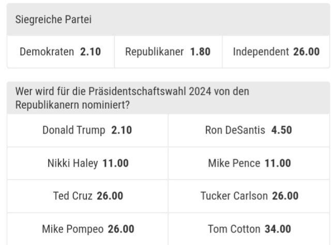Select the Tom Cotton bet option
The image size is (336, 245).
coord(249,228)
